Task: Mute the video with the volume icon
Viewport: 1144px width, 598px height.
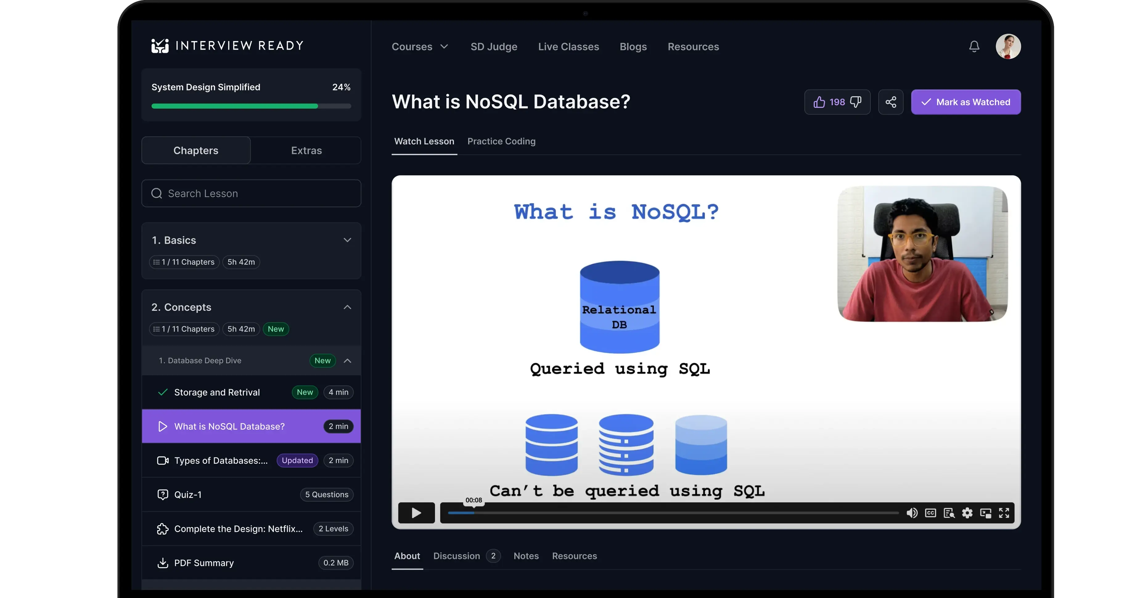Action: [912, 513]
